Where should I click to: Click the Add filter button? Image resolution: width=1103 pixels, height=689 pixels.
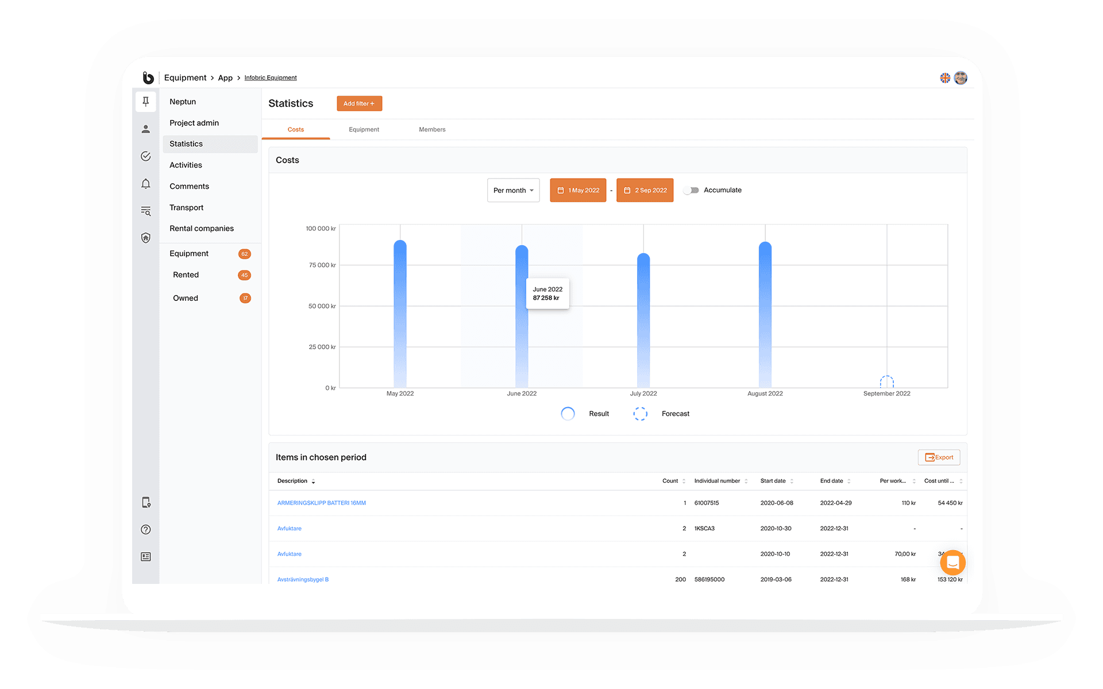[x=359, y=103]
